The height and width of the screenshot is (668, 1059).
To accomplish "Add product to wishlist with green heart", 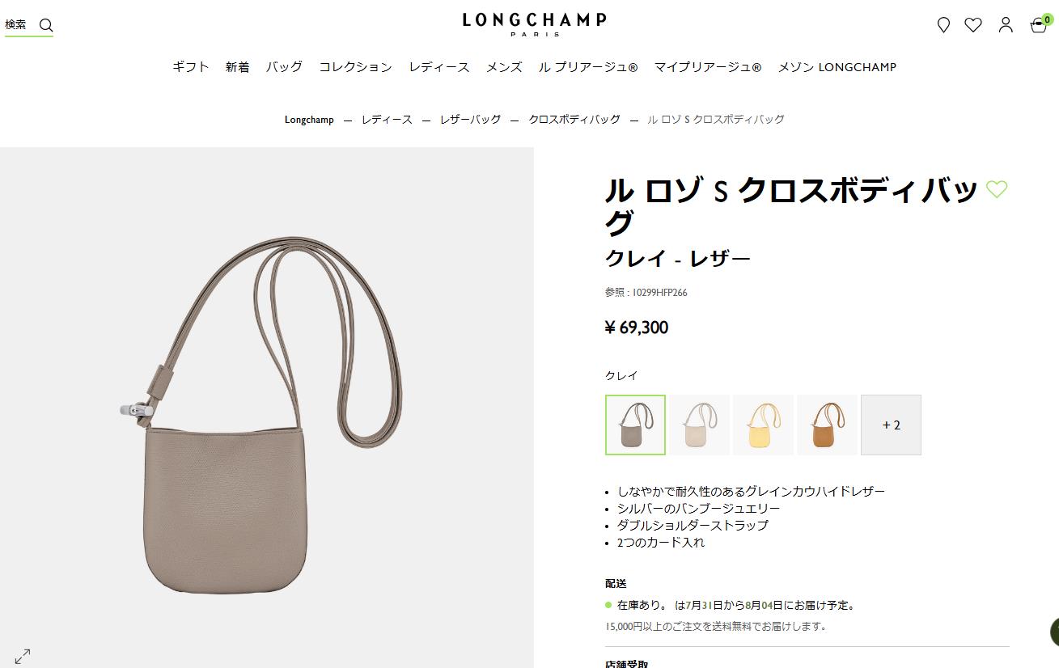I will point(997,189).
